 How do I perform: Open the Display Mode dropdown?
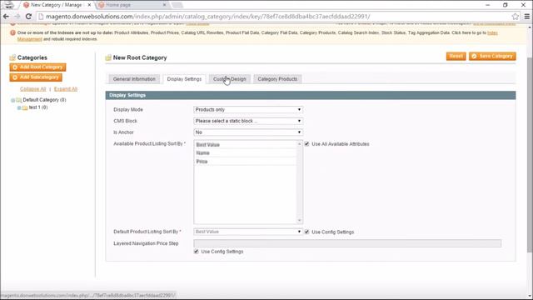248,109
